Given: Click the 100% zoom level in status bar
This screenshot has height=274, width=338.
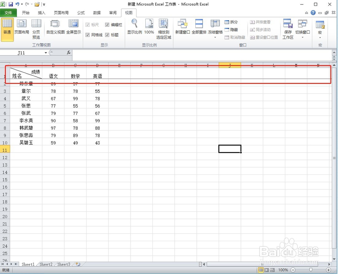Looking at the screenshot, I should [x=283, y=270].
